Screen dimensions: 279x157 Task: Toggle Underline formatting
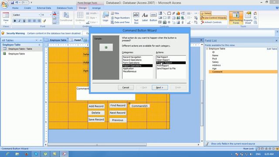pyautogui.click(x=24, y=21)
